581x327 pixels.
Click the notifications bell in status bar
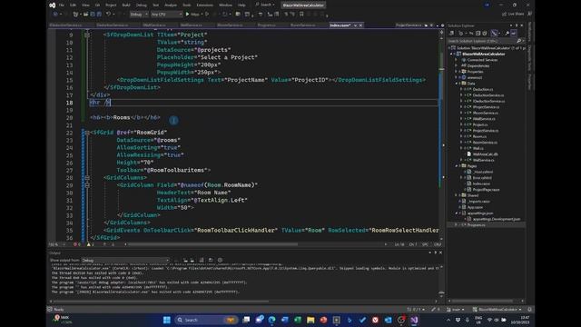point(529,309)
